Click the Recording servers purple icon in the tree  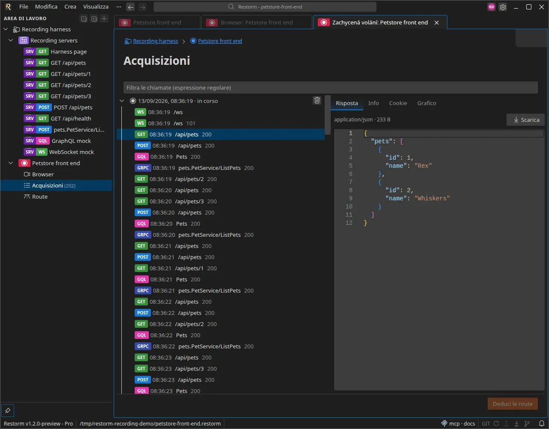point(23,41)
